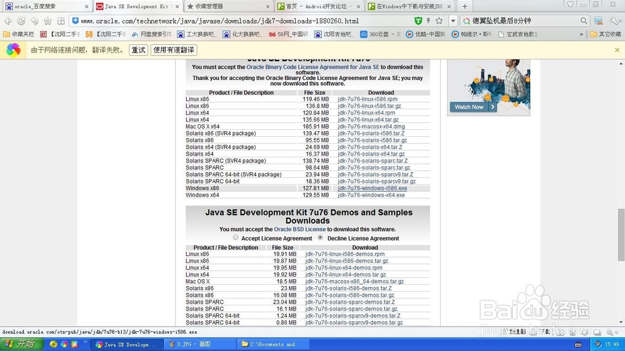Open Oracle Binary Code License Agreement link
The width and height of the screenshot is (625, 351).
[312, 67]
